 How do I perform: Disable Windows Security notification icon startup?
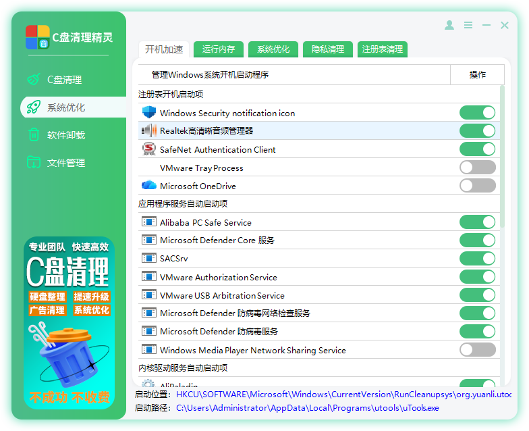click(477, 113)
